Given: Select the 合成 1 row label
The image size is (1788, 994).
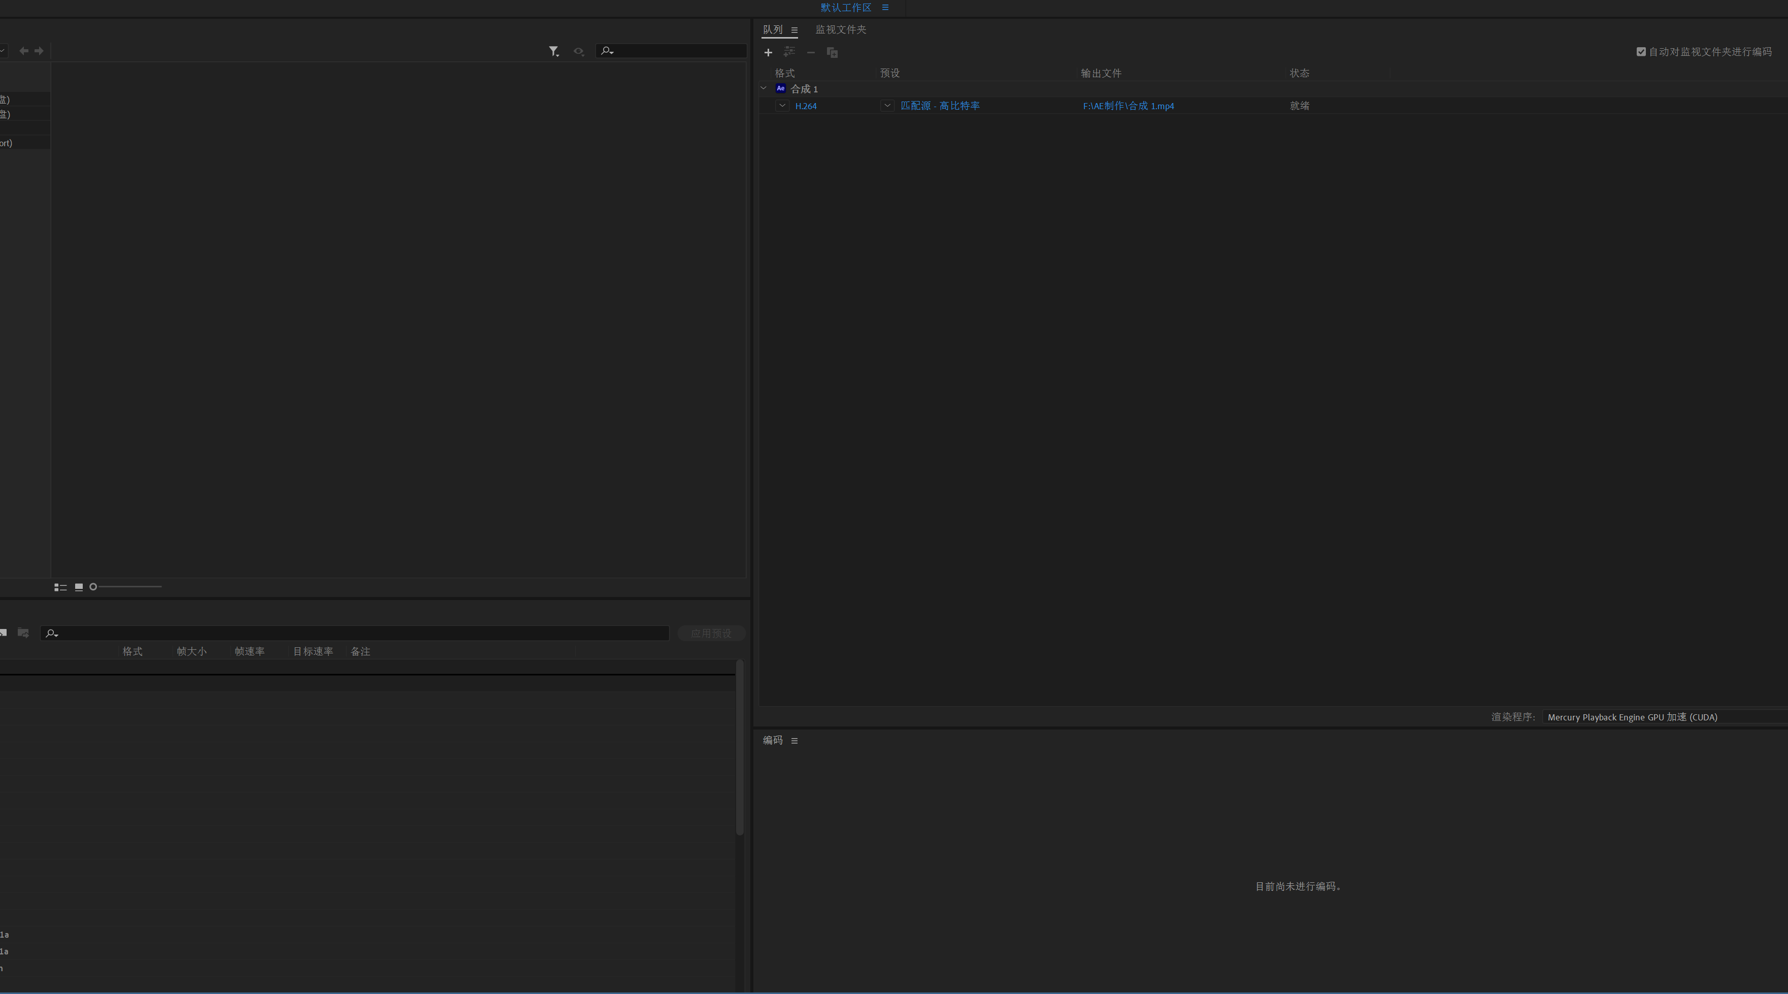Looking at the screenshot, I should click(804, 89).
